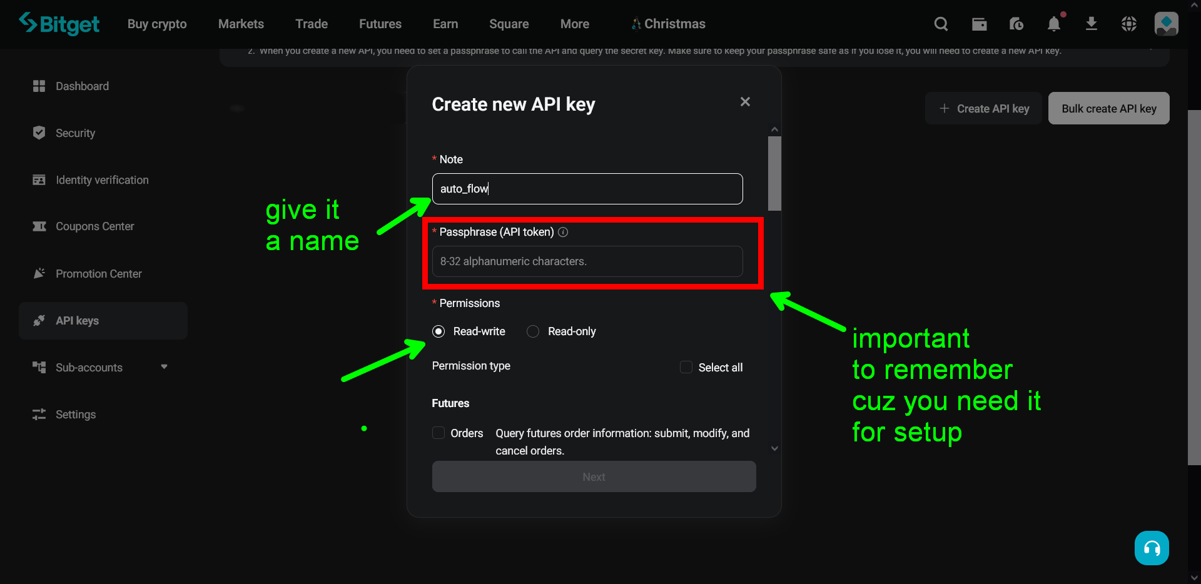
Task: Go to Coupons Center in the sidebar
Action: coord(94,226)
